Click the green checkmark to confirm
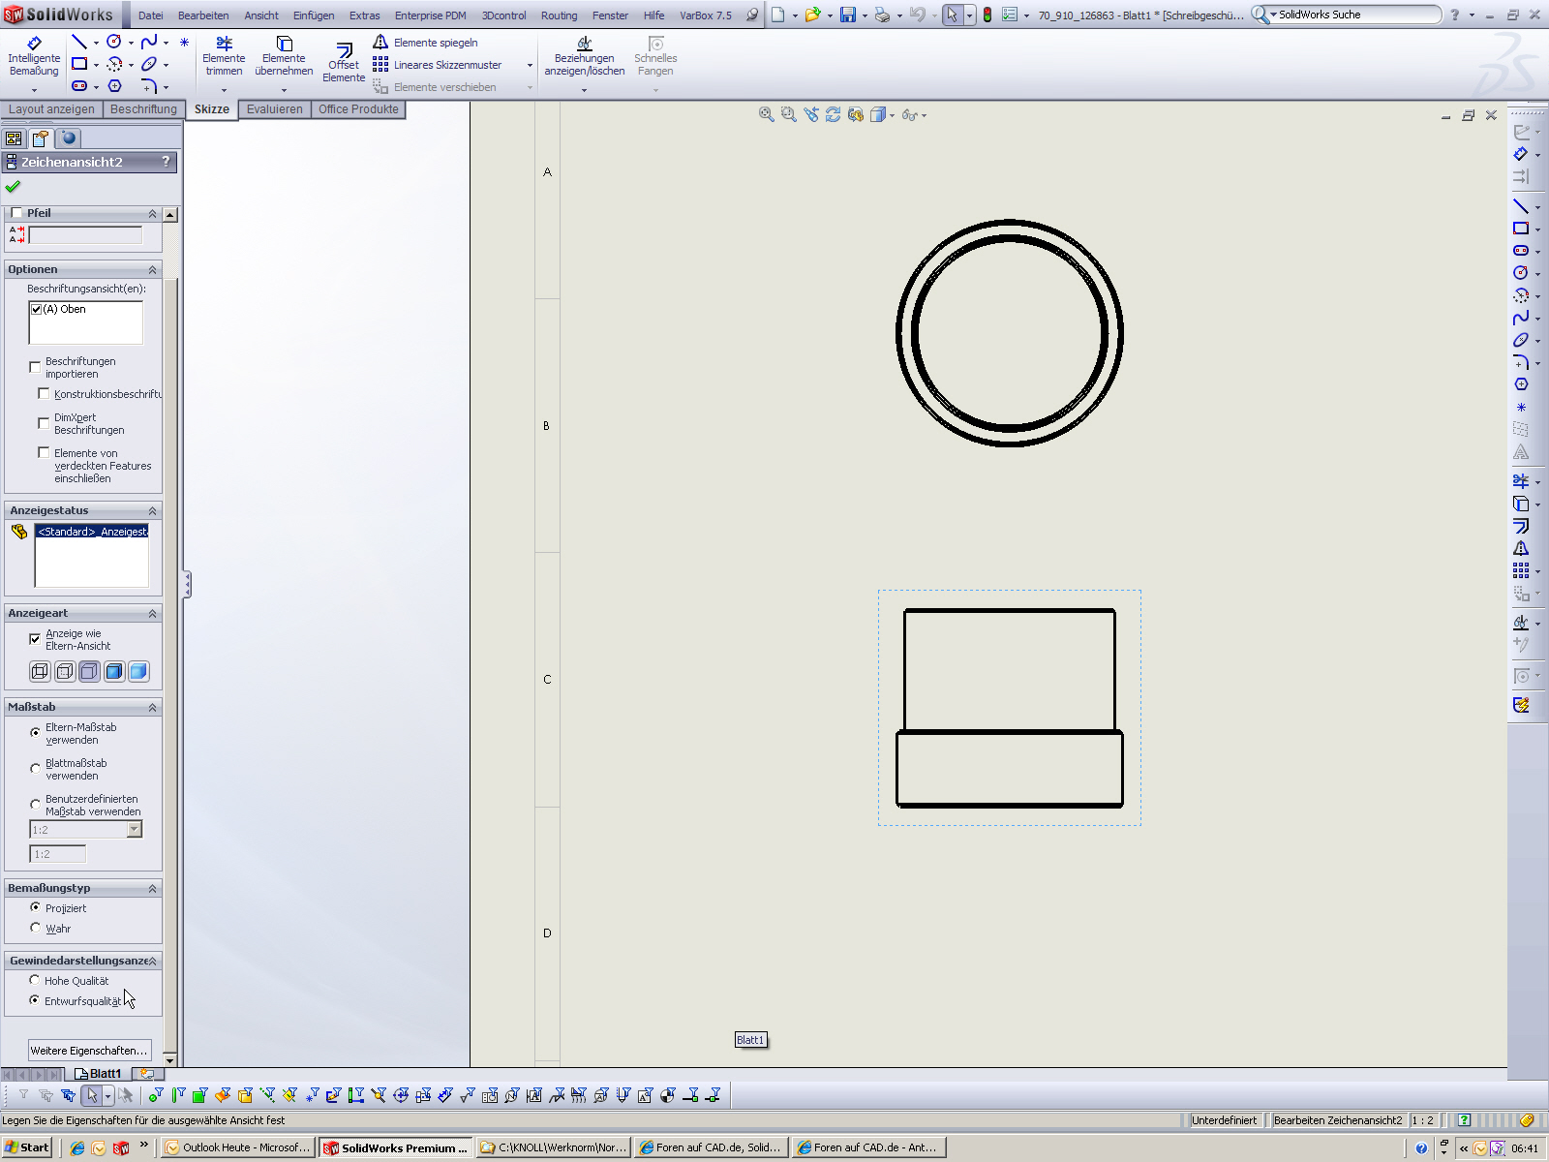The width and height of the screenshot is (1549, 1162). point(13,187)
